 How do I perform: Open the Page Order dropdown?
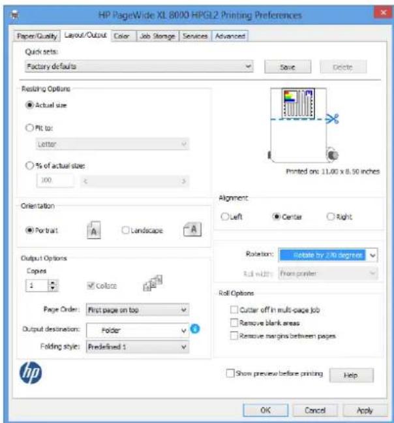[138, 309]
